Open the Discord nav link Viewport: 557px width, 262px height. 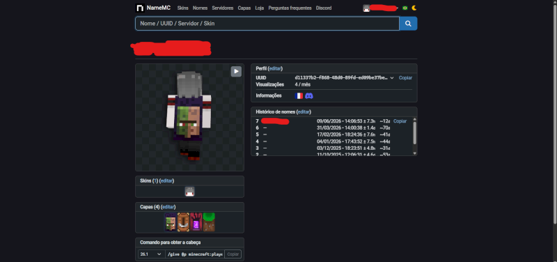(x=324, y=8)
